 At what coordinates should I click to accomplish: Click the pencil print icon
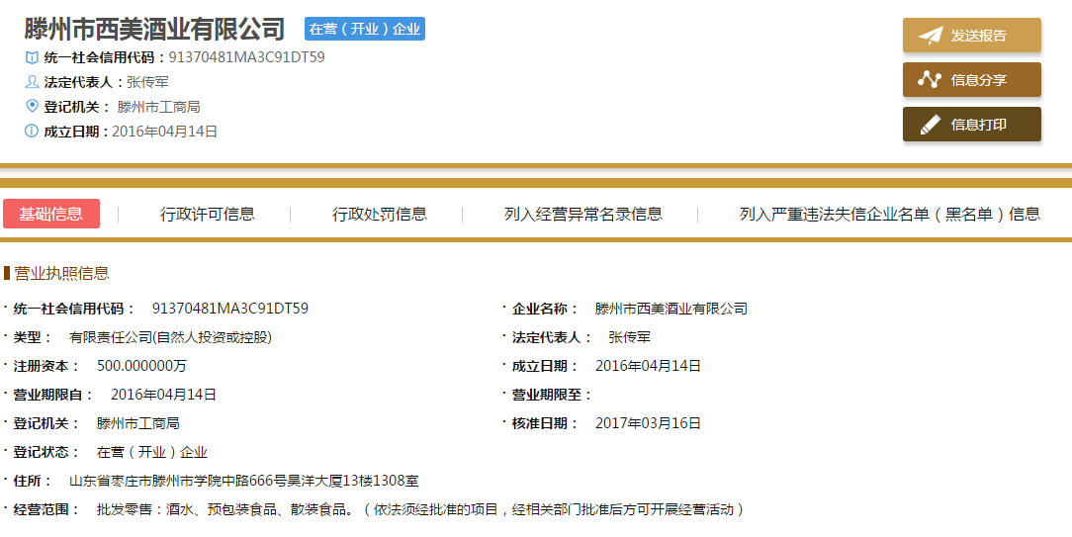point(930,125)
